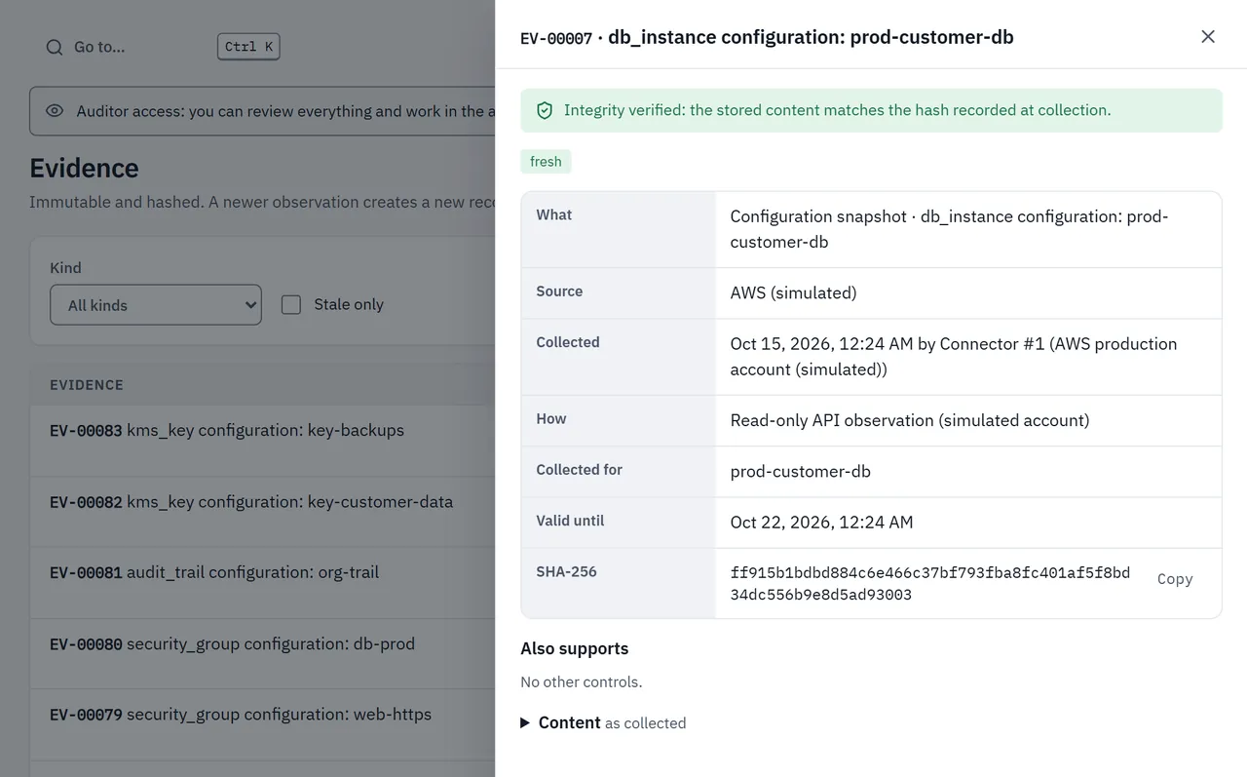Open EV-00079 security_group configuration: web-https
This screenshot has width=1247, height=777.
(x=241, y=715)
